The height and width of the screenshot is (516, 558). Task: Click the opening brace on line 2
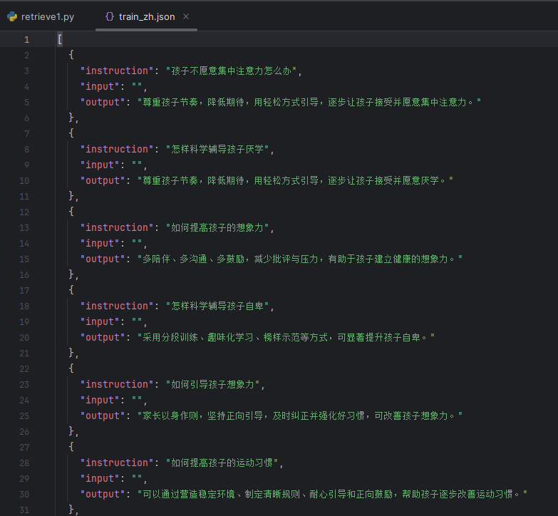pos(71,55)
